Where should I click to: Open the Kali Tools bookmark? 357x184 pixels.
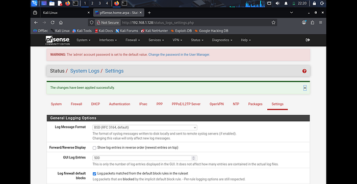(82, 31)
